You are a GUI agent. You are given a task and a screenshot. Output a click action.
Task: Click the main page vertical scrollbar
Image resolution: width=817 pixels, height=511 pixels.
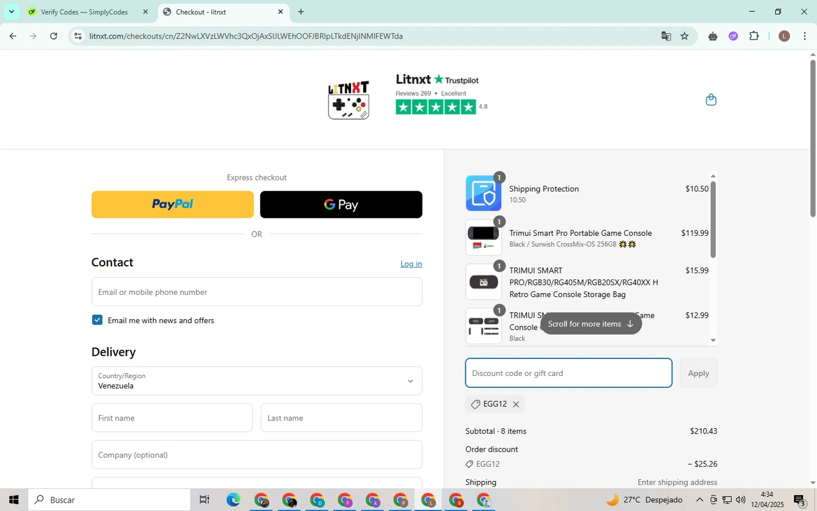pyautogui.click(x=813, y=138)
